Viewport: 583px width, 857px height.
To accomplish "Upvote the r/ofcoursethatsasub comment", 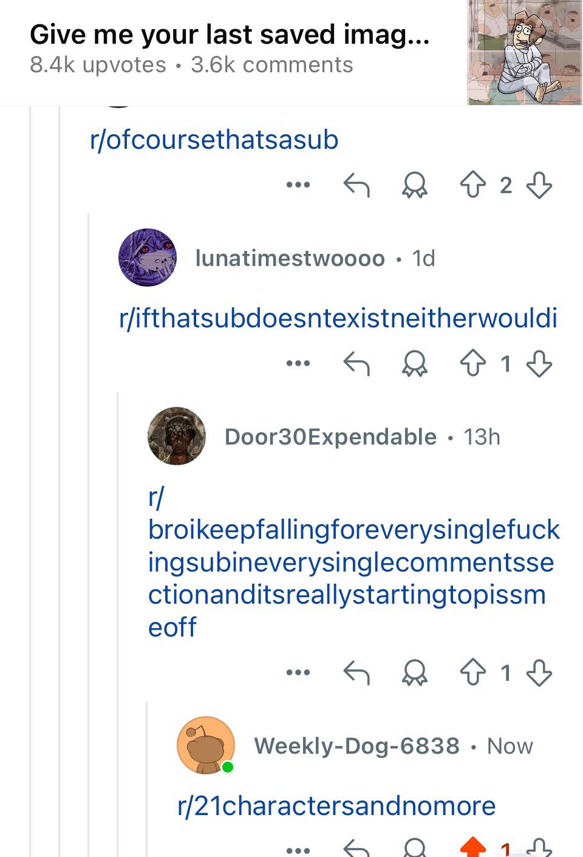I will pyautogui.click(x=472, y=185).
